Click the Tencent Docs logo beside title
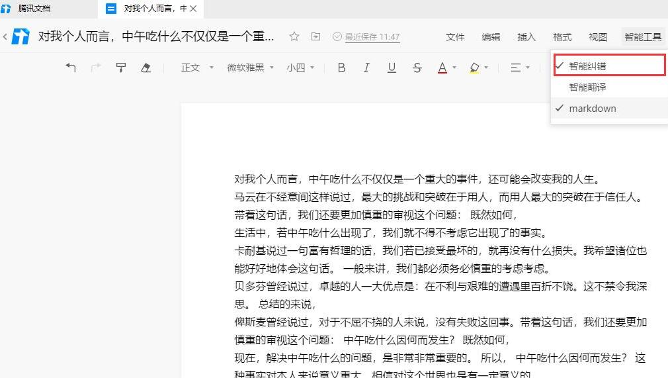 (x=21, y=36)
